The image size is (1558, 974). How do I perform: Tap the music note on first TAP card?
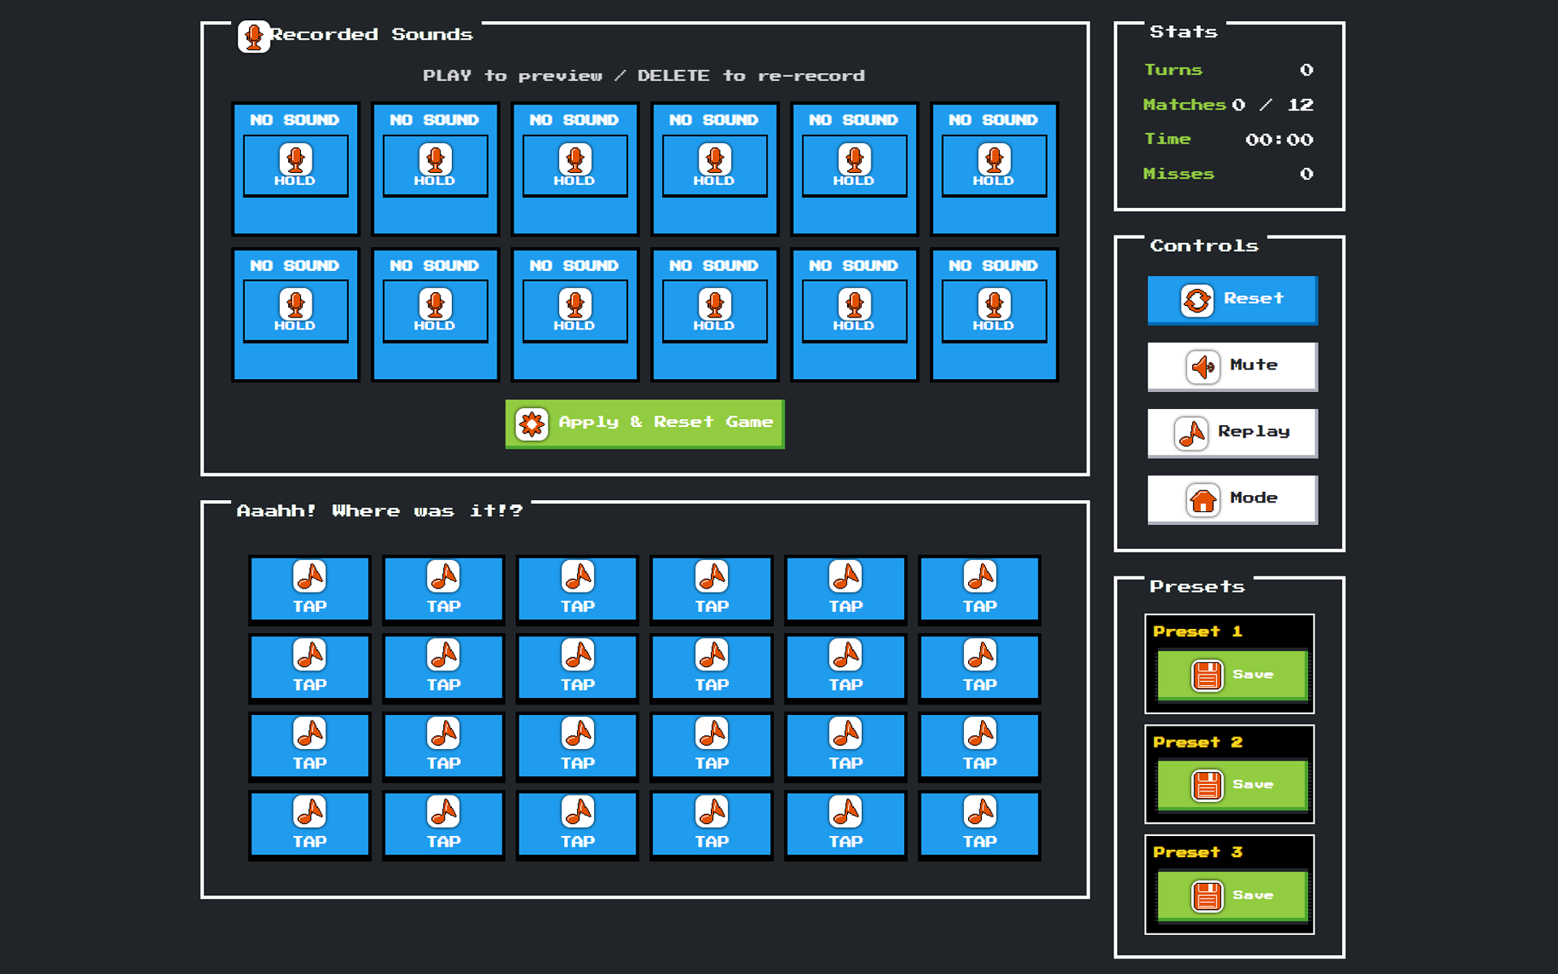[x=309, y=576]
